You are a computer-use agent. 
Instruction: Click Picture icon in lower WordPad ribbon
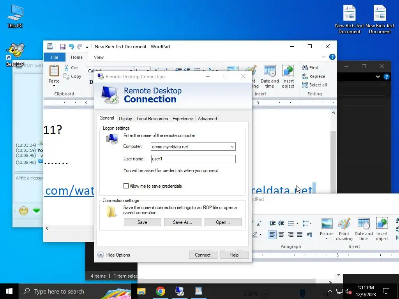coord(327,224)
